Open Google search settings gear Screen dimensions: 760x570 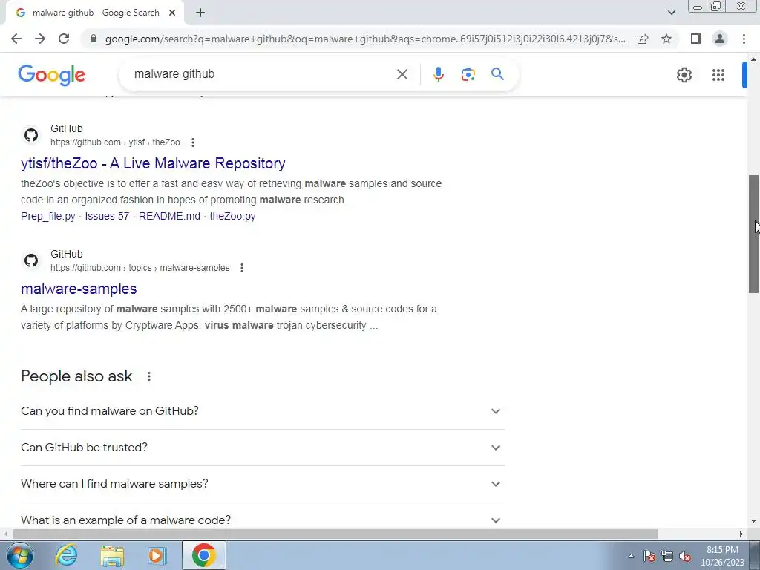[x=684, y=75]
